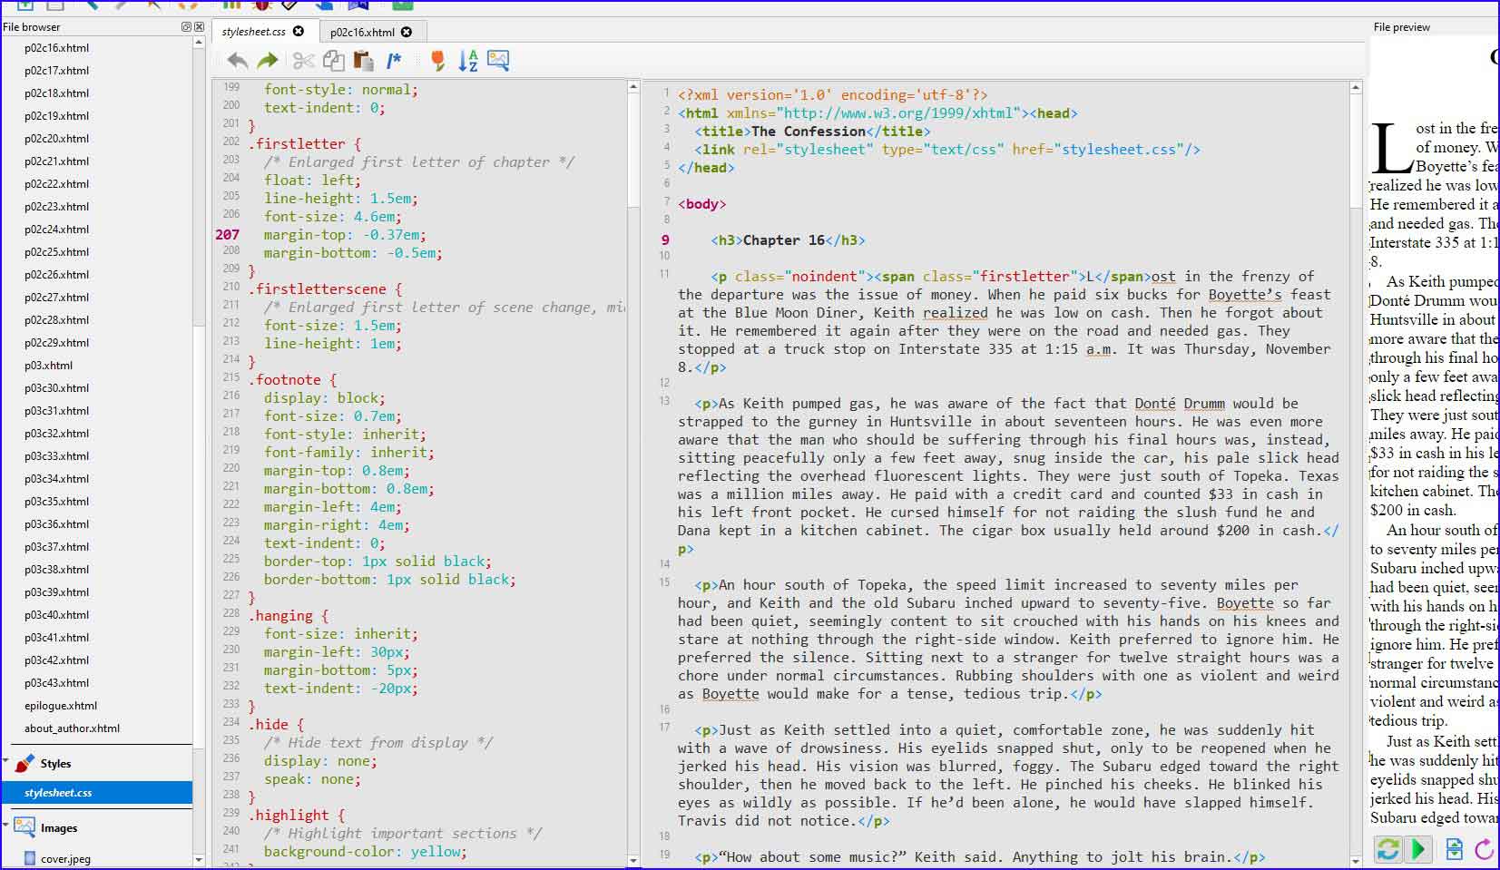Click the A-Z sort CSS rules icon

pyautogui.click(x=467, y=61)
